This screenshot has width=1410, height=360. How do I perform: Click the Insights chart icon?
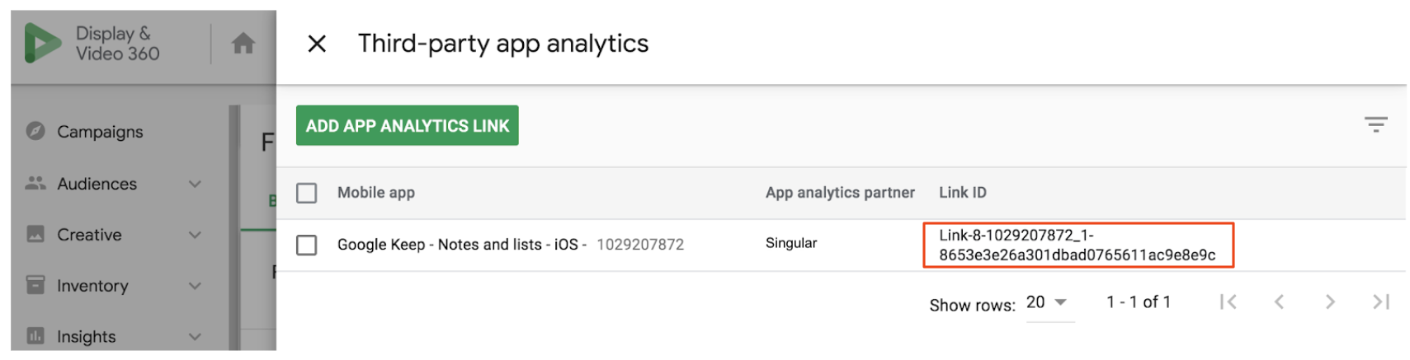point(35,336)
